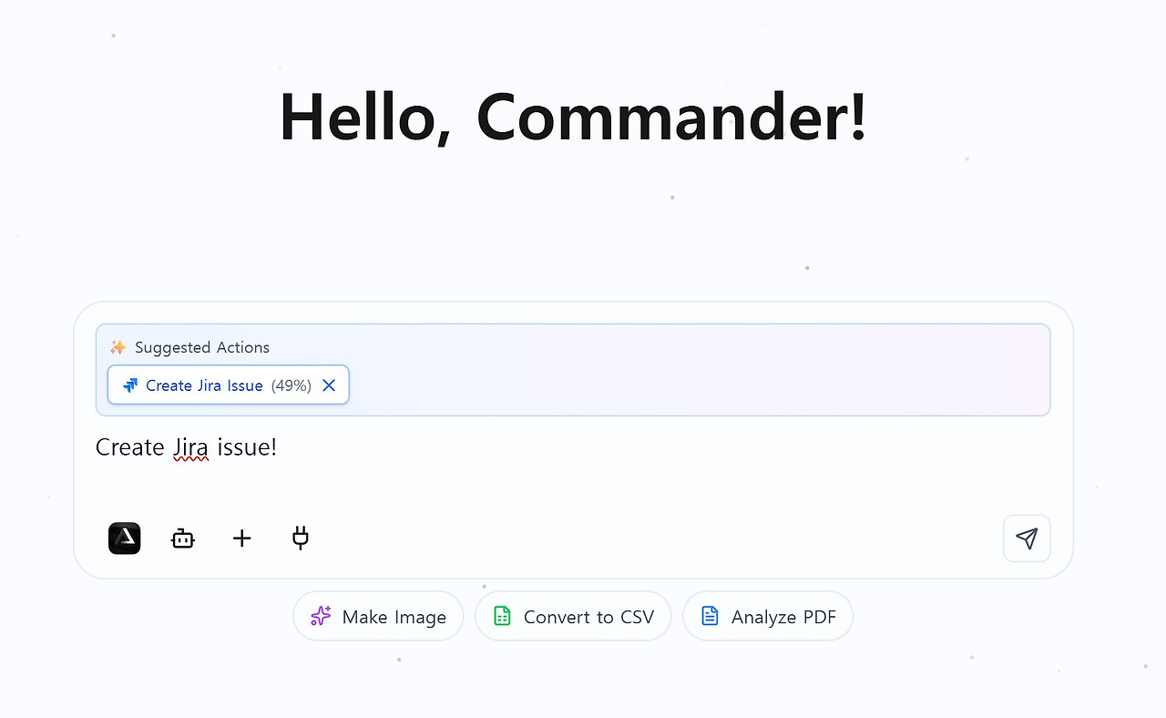The width and height of the screenshot is (1166, 718).
Task: Click the Suggested Actions label
Action: [x=202, y=347]
